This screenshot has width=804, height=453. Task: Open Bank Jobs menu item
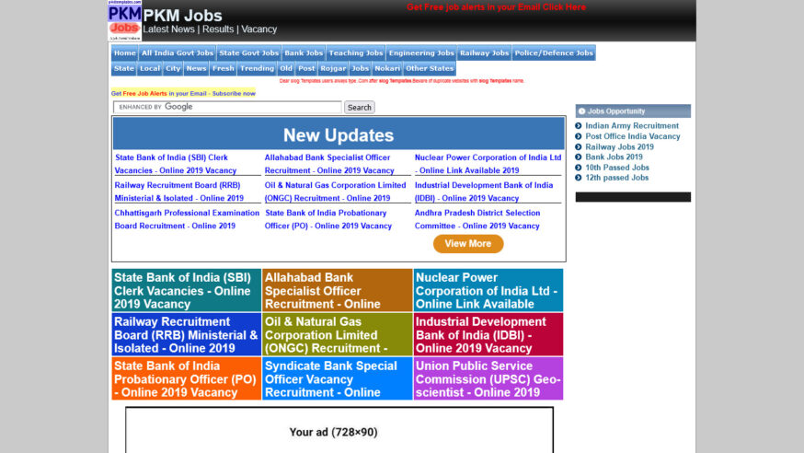pos(304,52)
